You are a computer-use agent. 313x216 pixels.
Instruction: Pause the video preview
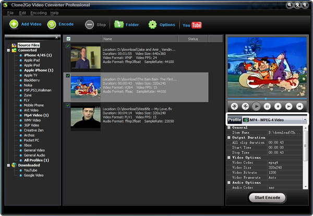267,106
